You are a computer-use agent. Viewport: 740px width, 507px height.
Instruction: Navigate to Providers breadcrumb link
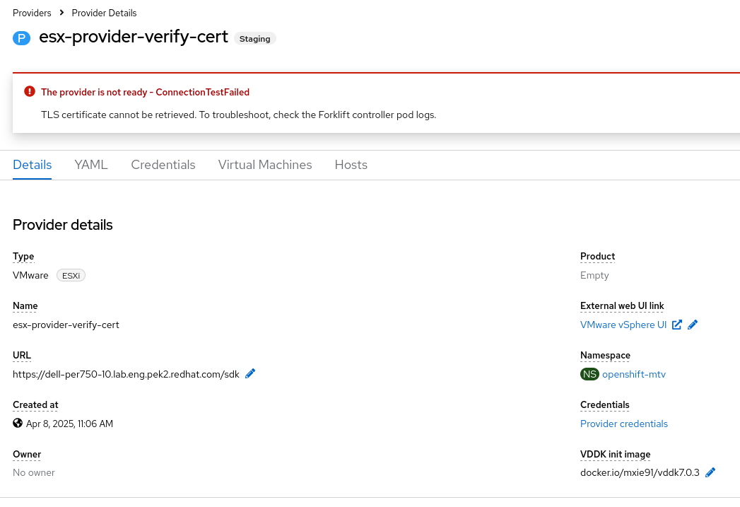tap(32, 13)
